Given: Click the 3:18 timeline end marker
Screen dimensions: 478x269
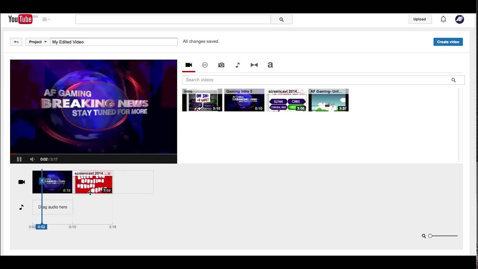Looking at the screenshot, I should [x=112, y=227].
